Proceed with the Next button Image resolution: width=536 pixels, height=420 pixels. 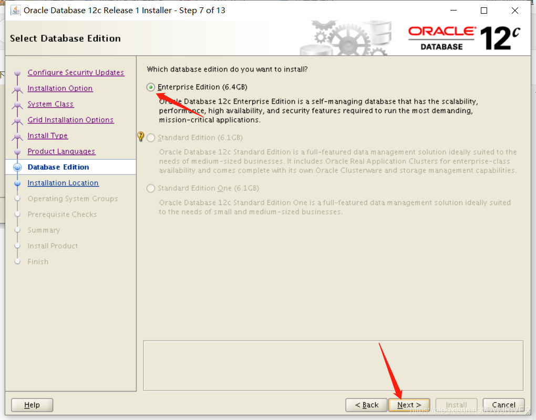click(x=409, y=405)
